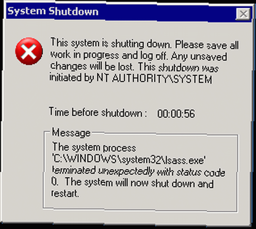Click the 'Please save all' text
This screenshot has width=256, height=229.
[207, 45]
